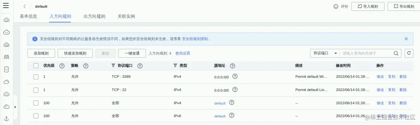Click the refresh icon next to search

pos(409,53)
